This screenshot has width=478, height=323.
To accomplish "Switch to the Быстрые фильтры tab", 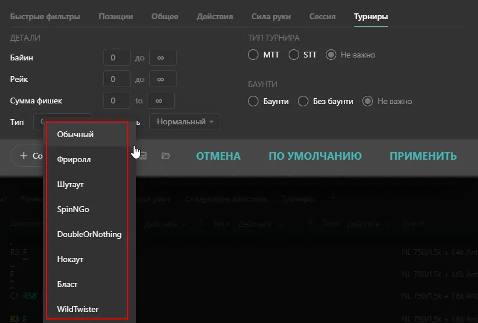I will (45, 16).
